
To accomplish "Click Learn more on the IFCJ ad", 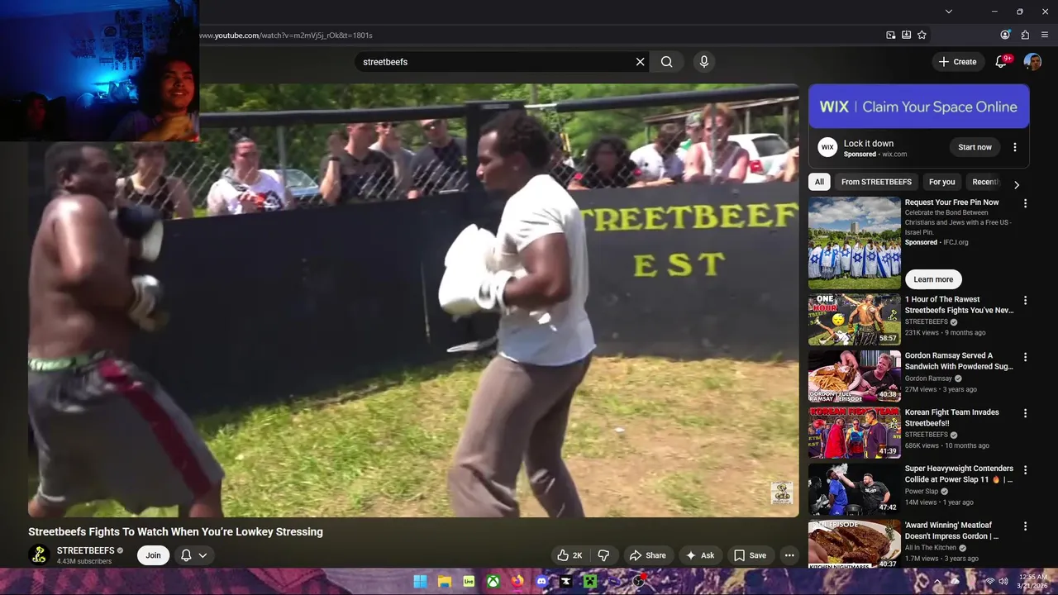I will tap(933, 279).
